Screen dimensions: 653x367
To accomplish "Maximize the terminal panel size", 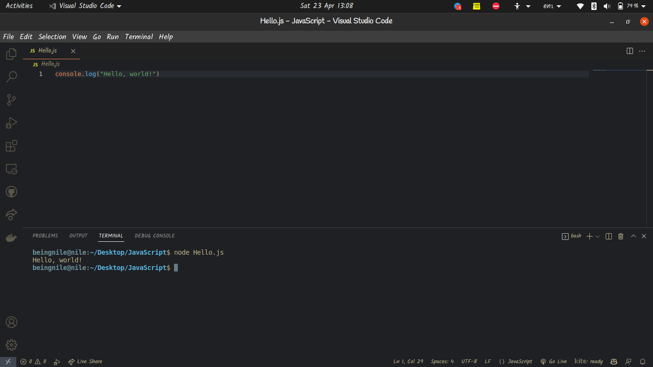I will (x=633, y=236).
